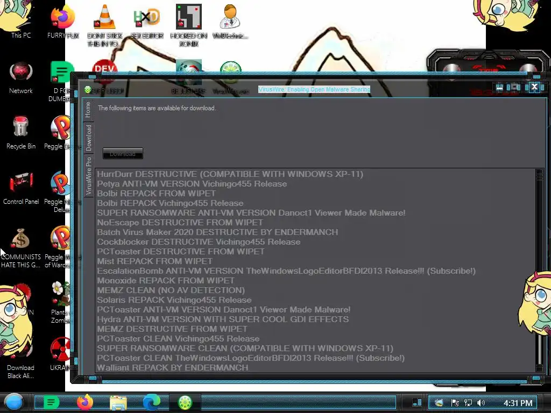Switch to the Home tab in VirusWire

point(88,110)
